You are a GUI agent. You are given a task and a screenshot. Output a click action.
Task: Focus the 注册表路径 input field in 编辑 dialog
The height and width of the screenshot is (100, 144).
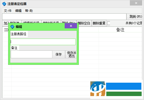click(x=43, y=42)
